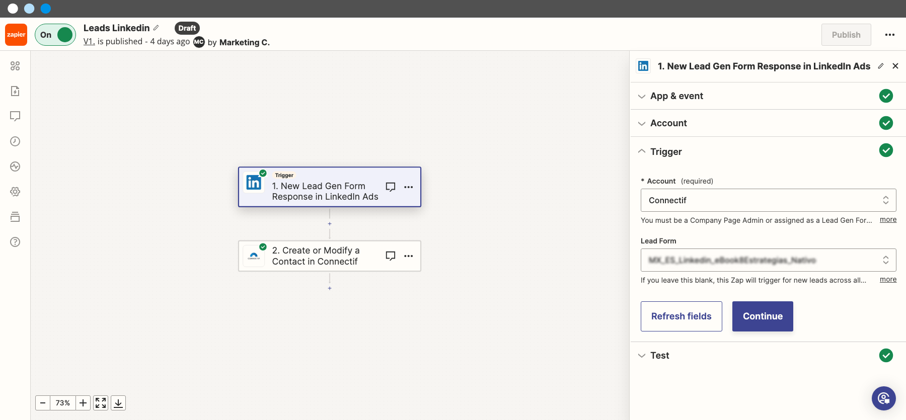Open the zap history clock icon
The image size is (906, 420).
(x=15, y=141)
